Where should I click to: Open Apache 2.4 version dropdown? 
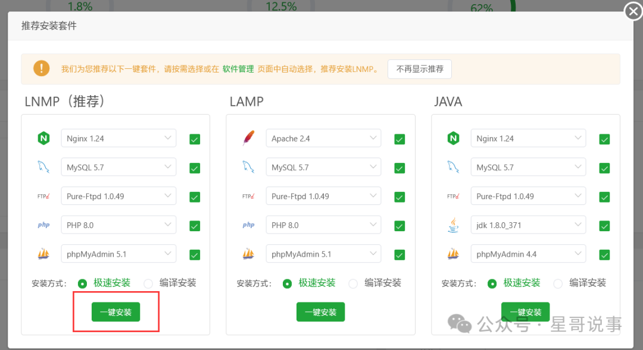(x=323, y=138)
